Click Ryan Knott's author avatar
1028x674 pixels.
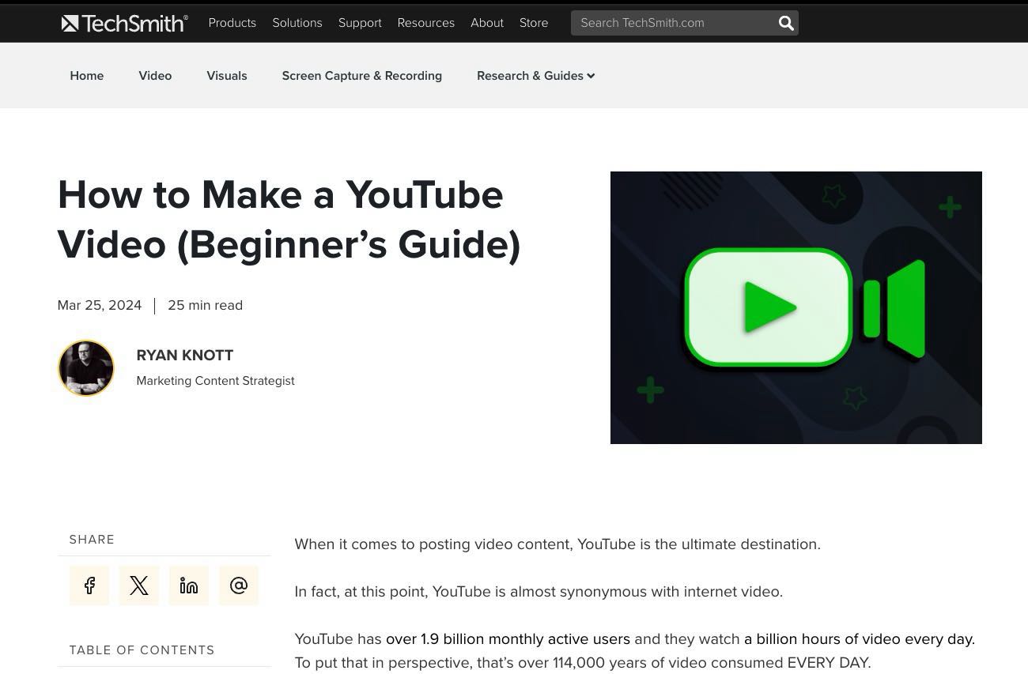[x=86, y=368]
